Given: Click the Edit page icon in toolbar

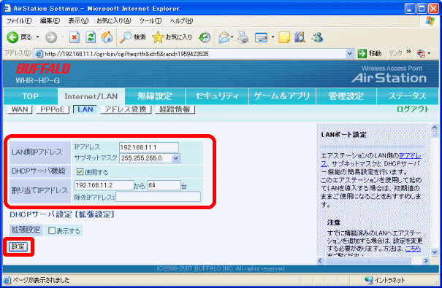Looking at the screenshot, I should tap(261, 37).
